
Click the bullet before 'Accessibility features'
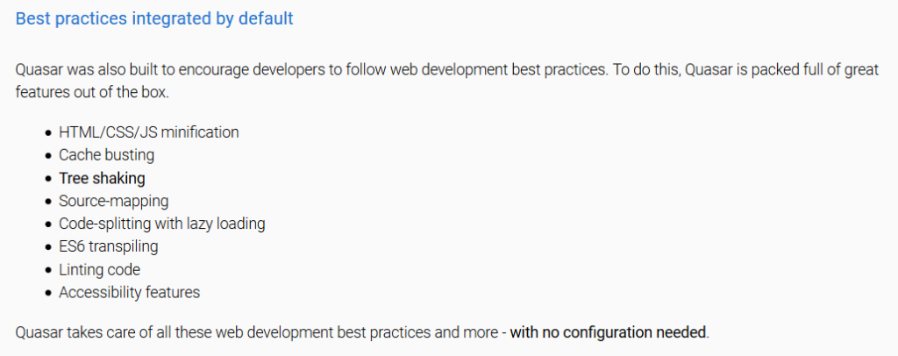pos(48,293)
